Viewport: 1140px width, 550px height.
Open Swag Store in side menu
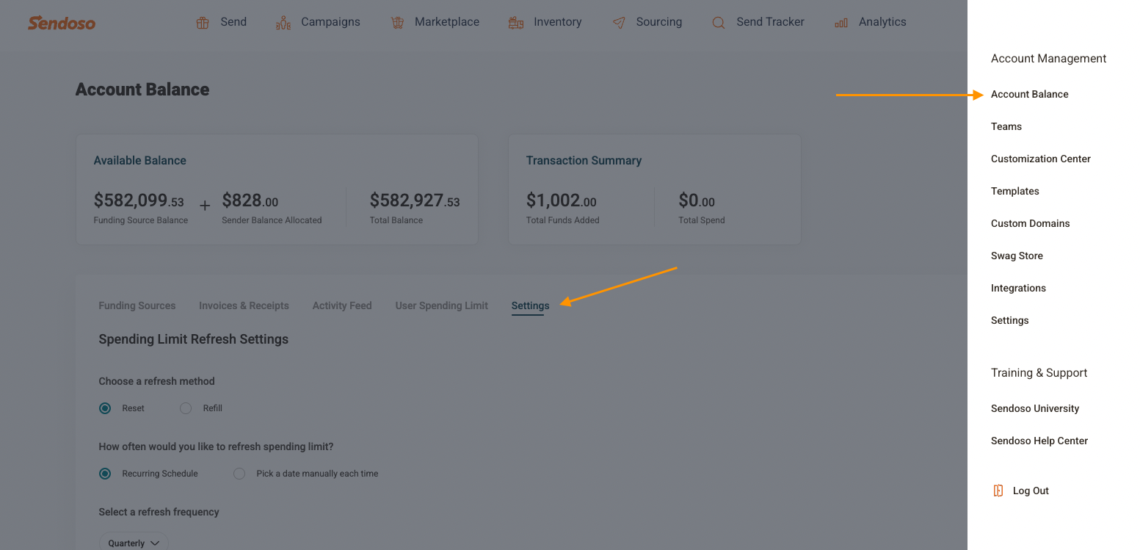[1017, 256]
